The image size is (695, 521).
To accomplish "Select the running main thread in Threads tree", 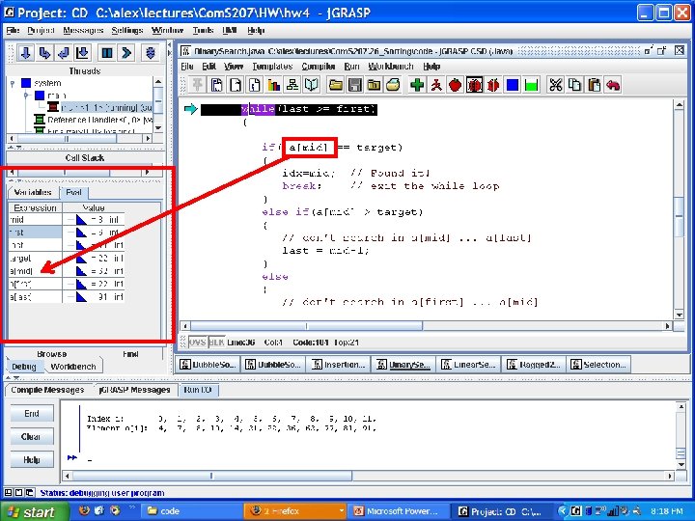I will point(99,107).
